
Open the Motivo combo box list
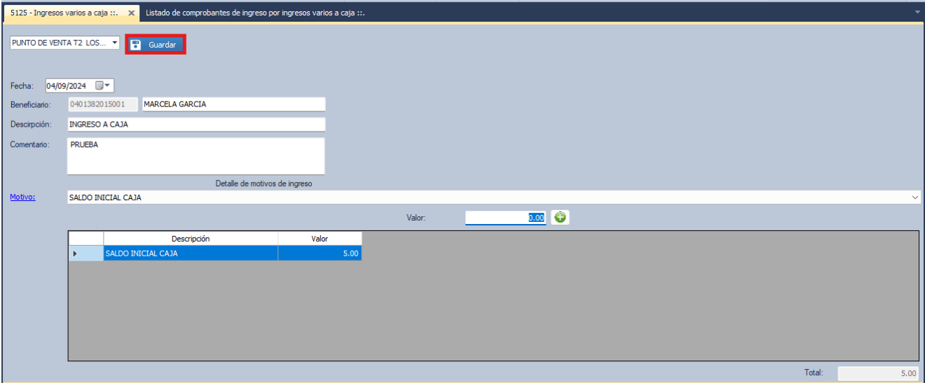point(915,198)
